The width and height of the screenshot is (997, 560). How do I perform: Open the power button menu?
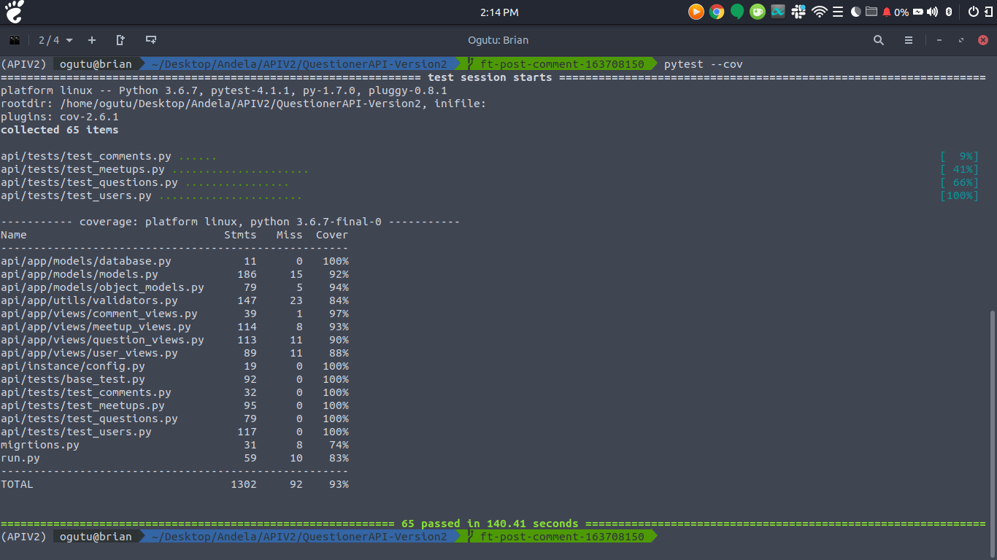click(x=973, y=12)
